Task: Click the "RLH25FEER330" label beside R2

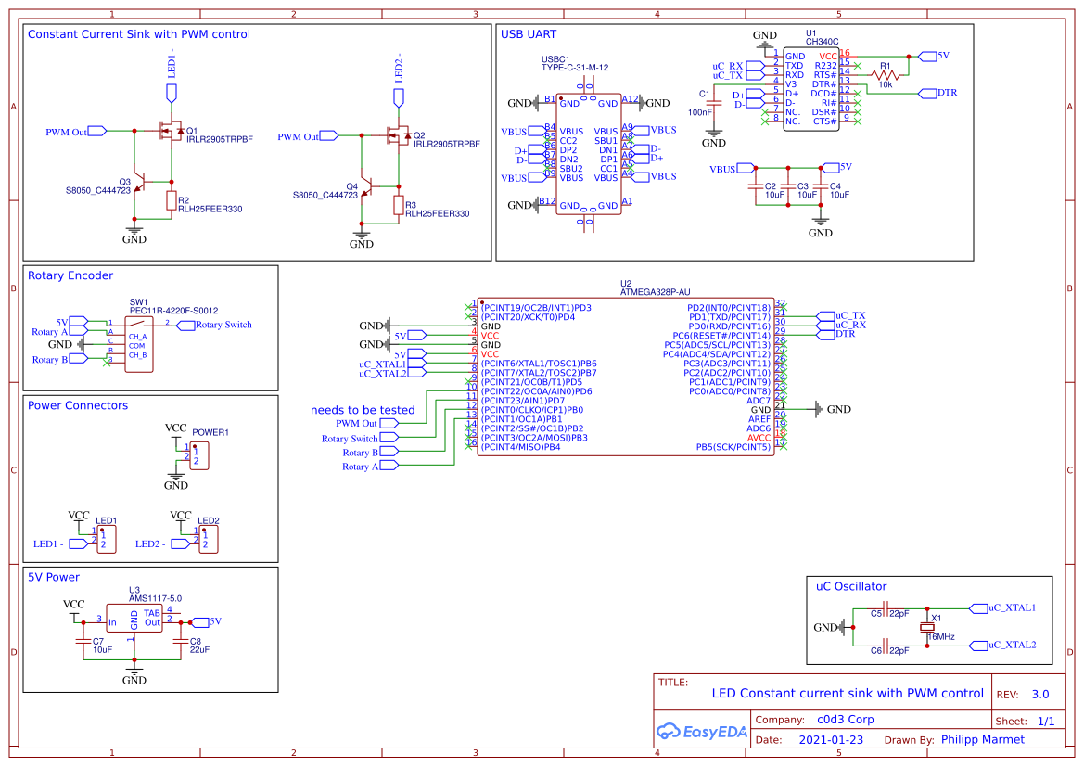Action: (x=210, y=209)
